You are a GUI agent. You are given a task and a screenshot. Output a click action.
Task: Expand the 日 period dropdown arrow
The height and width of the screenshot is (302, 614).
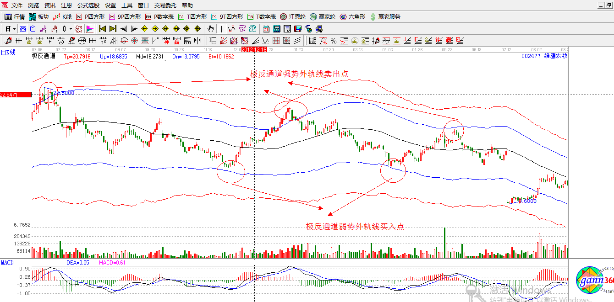(x=14, y=29)
